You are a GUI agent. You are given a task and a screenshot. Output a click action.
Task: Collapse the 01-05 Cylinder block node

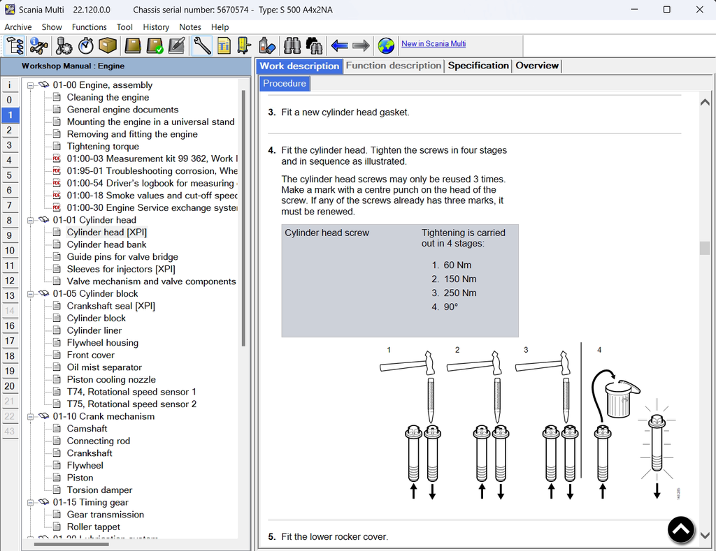click(x=30, y=294)
